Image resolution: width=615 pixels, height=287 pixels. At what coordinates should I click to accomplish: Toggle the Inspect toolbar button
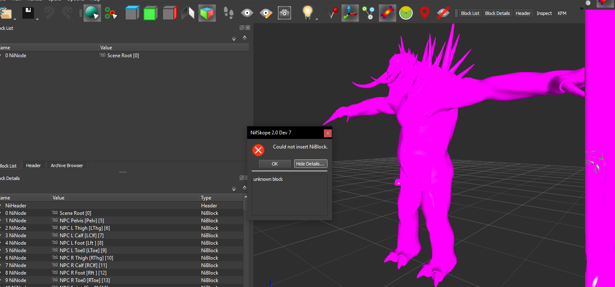pos(544,13)
